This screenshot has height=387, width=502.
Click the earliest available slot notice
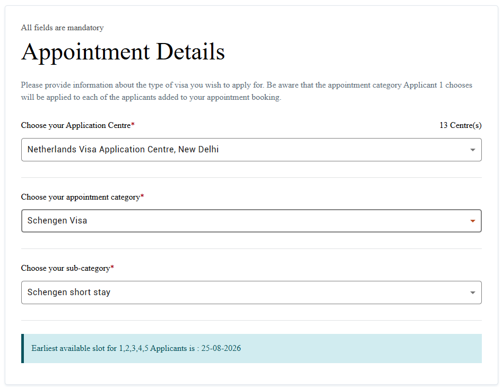click(x=252, y=349)
